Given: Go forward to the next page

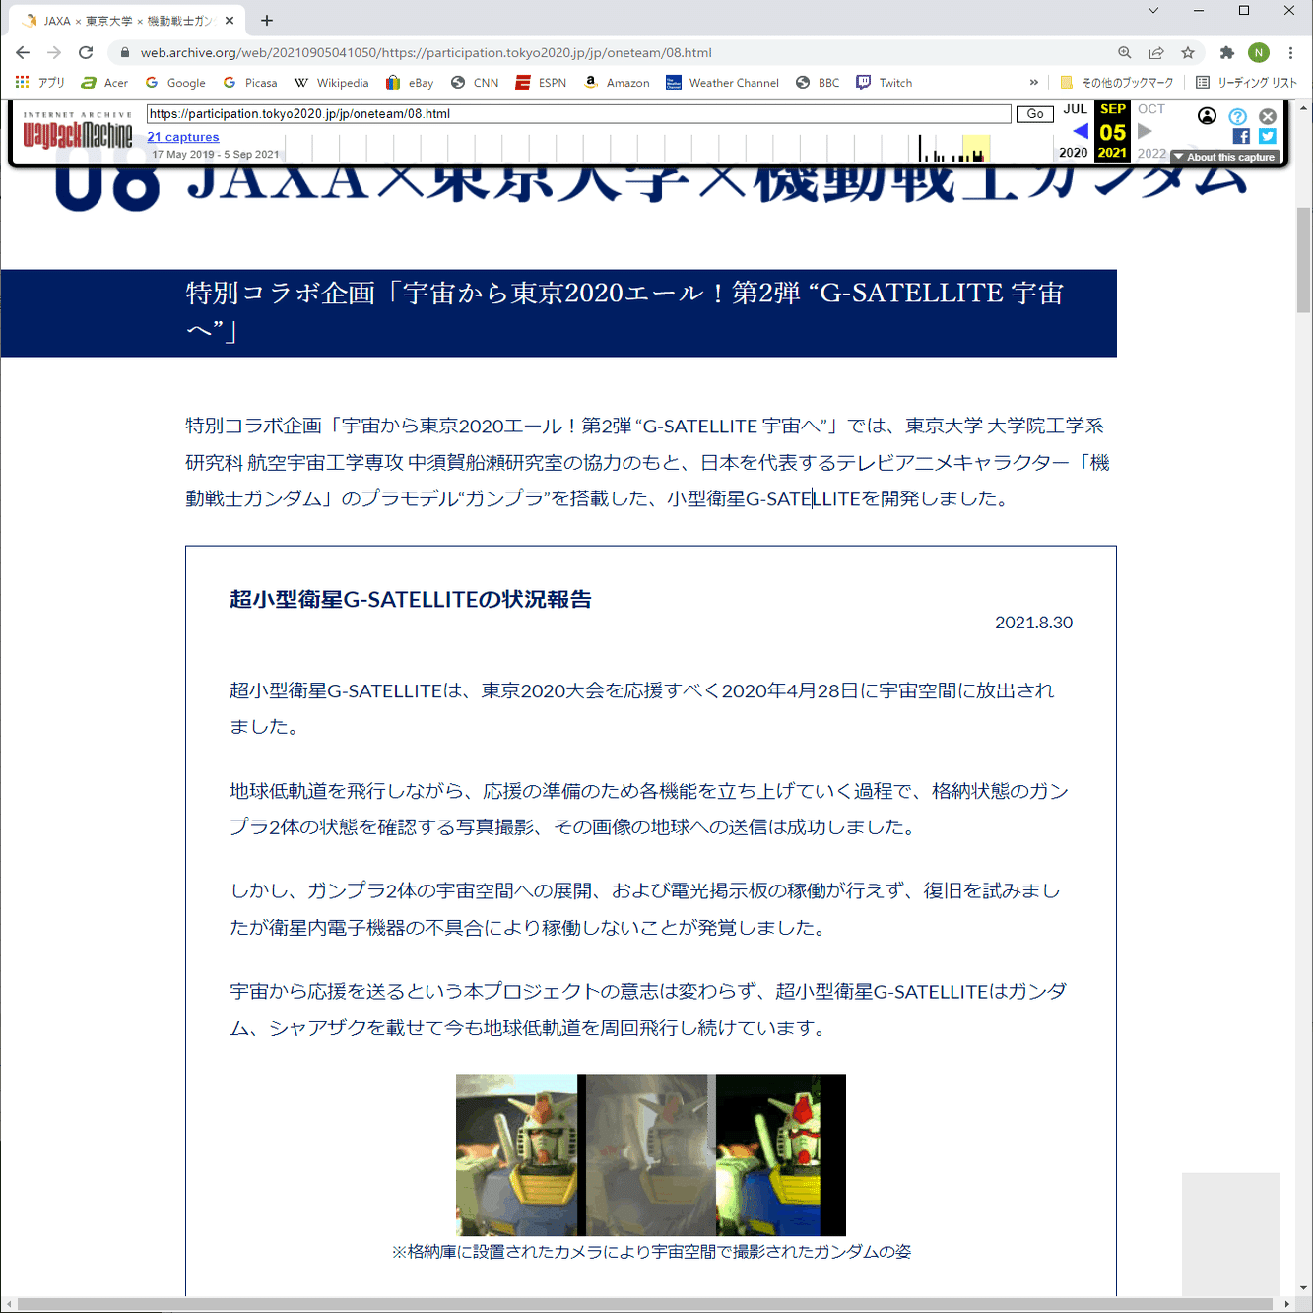Looking at the screenshot, I should (54, 52).
